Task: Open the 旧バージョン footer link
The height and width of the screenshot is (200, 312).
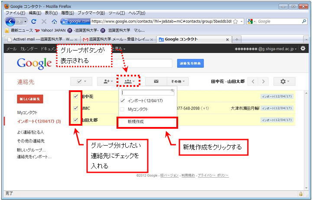Action: 169,175
